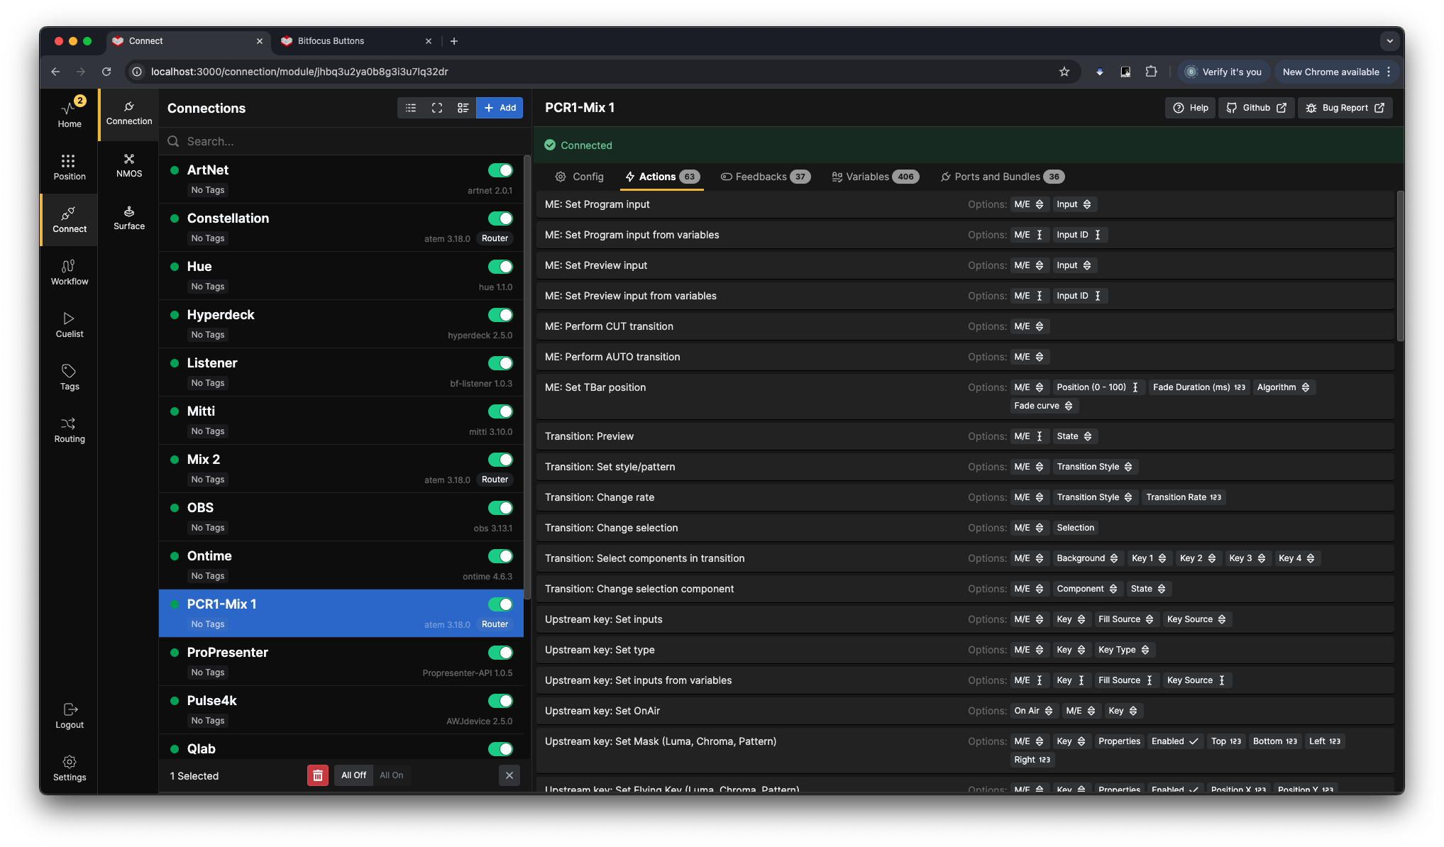Open a new Chrome tab

coord(454,41)
